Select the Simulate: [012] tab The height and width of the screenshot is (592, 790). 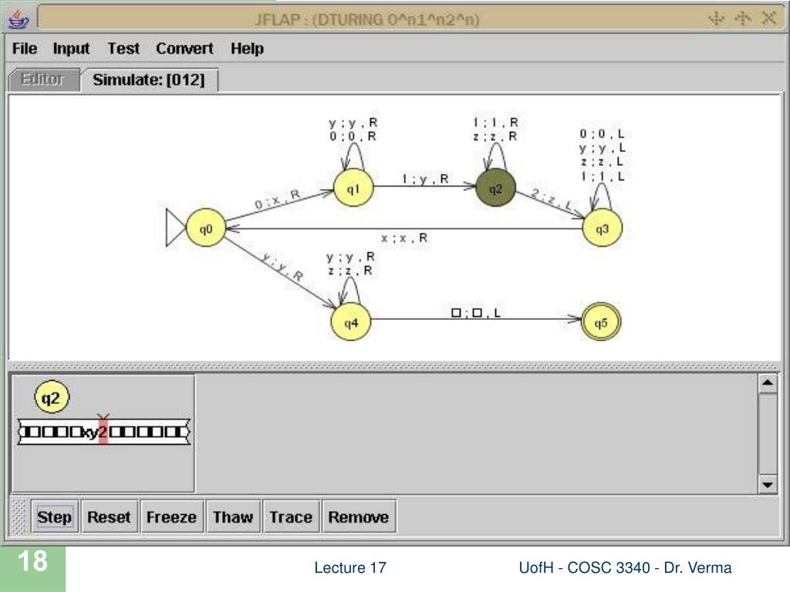coord(149,79)
